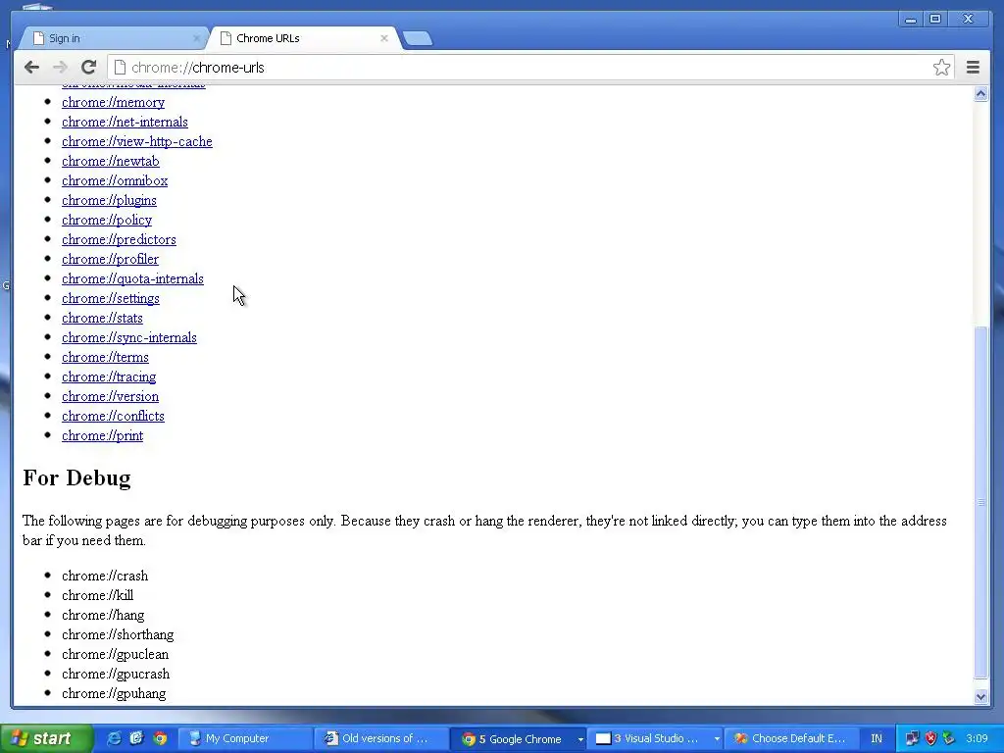This screenshot has height=753, width=1004.
Task: Click the tray icon left of the clock
Action: point(949,738)
